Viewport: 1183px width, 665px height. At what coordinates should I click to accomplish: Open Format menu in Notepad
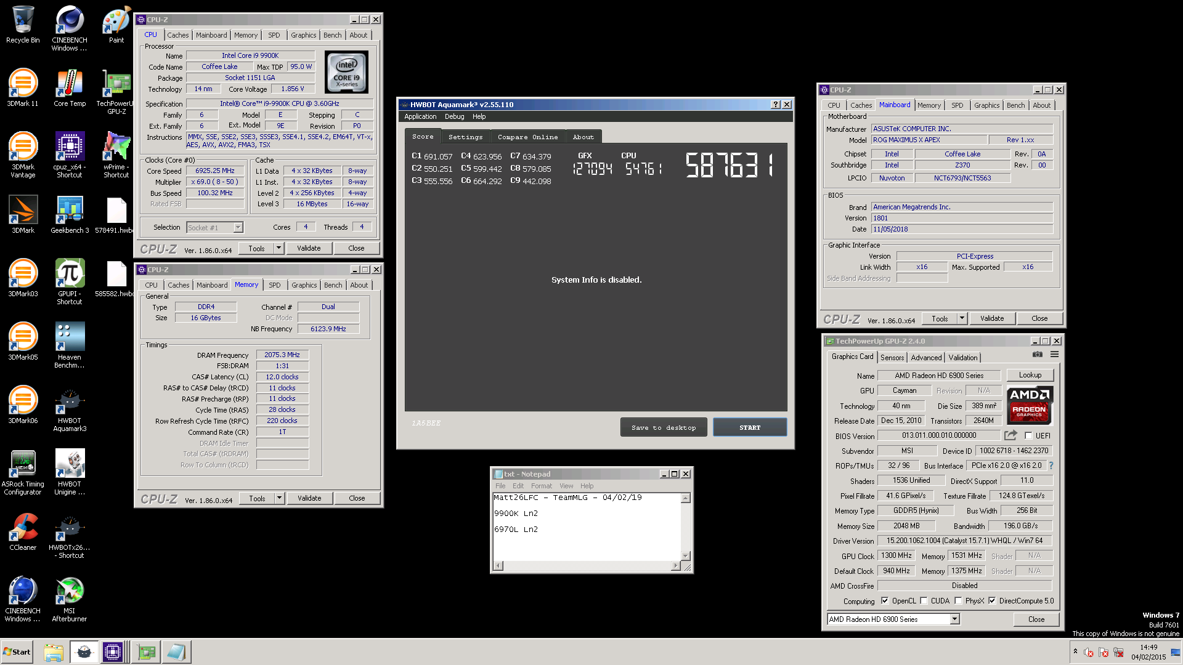[x=542, y=486]
